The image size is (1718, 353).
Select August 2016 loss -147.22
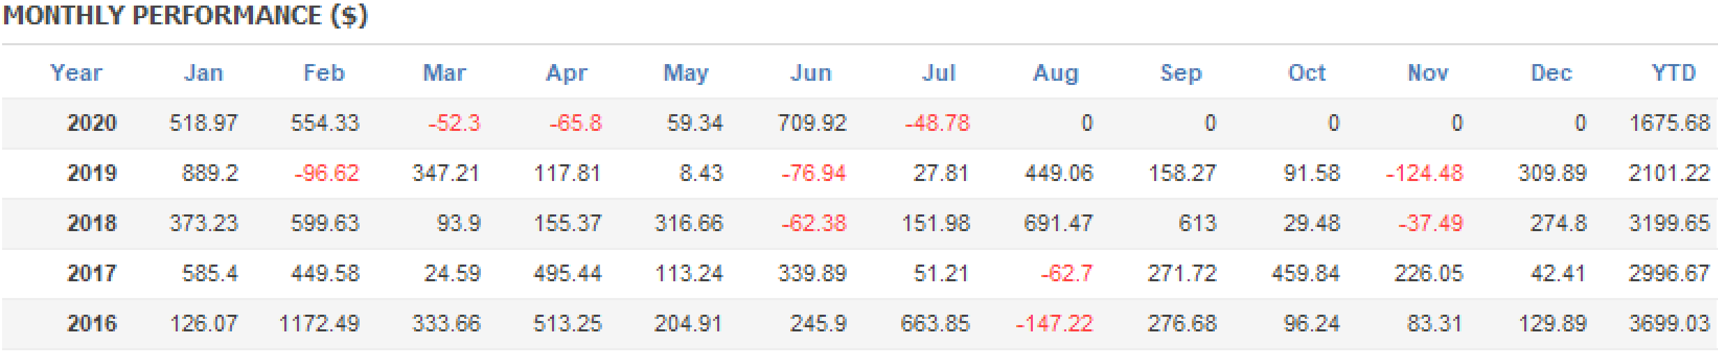1054,324
